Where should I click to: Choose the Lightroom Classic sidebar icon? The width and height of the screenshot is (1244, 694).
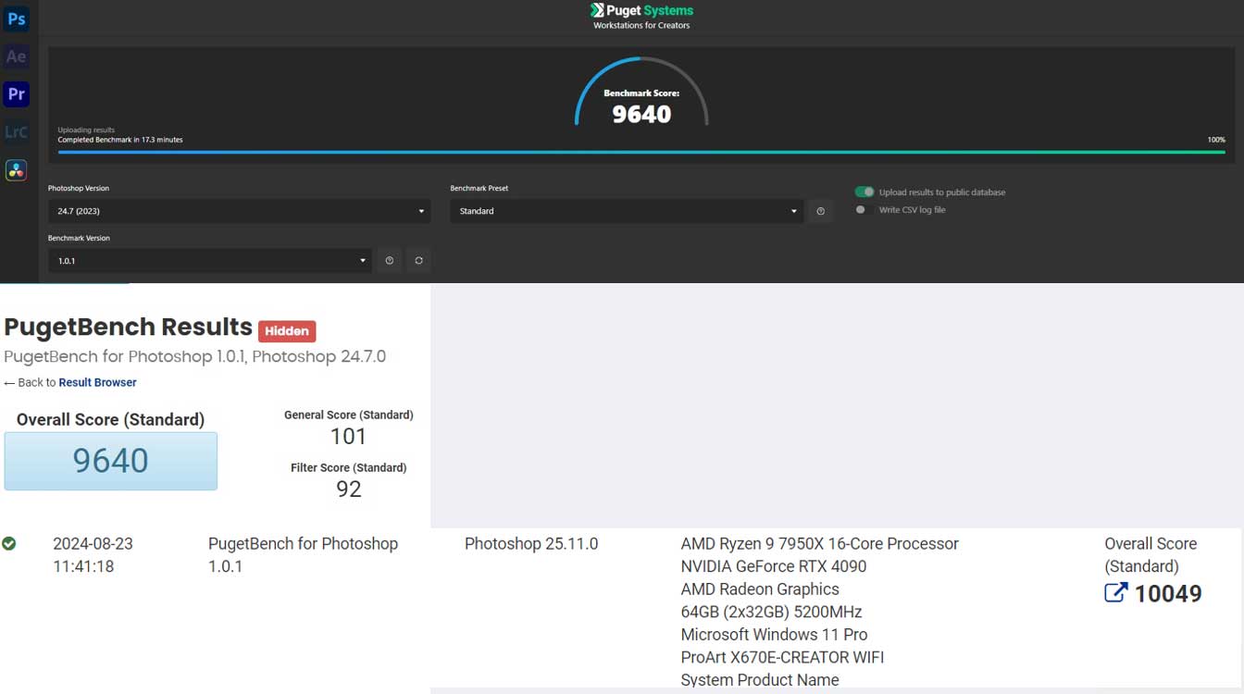tap(16, 132)
